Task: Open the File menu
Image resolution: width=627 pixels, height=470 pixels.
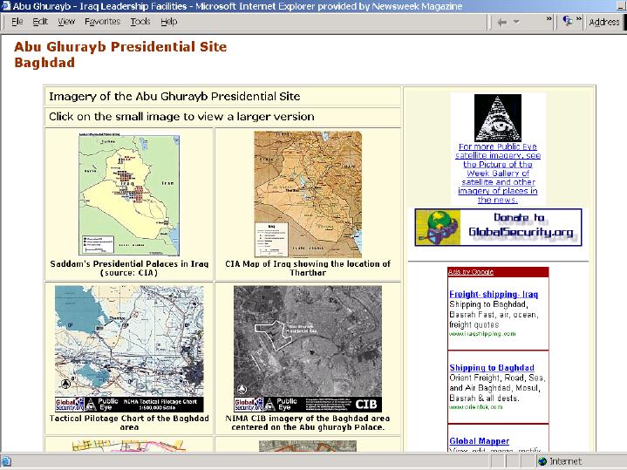Action: click(17, 22)
